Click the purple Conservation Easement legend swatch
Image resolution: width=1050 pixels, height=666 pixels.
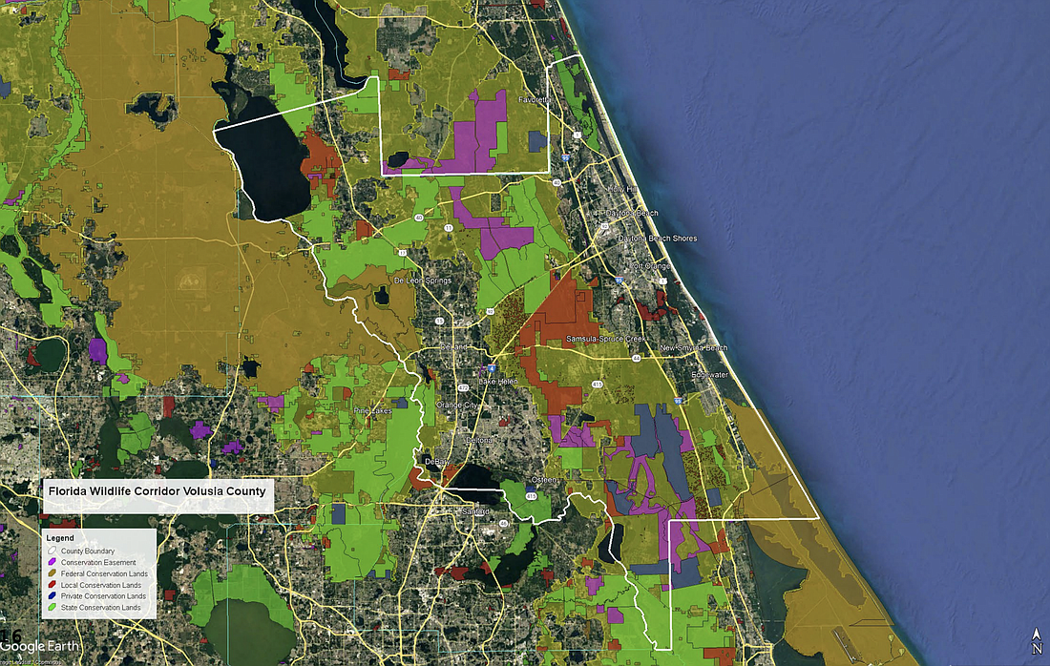tap(53, 562)
